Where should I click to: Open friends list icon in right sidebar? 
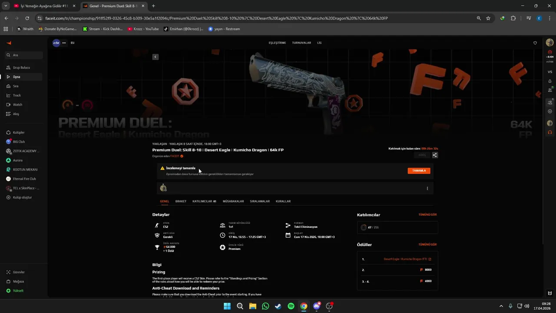click(550, 90)
